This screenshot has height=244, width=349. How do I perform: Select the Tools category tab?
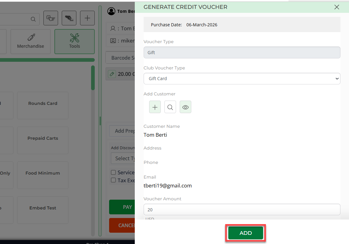coord(75,42)
